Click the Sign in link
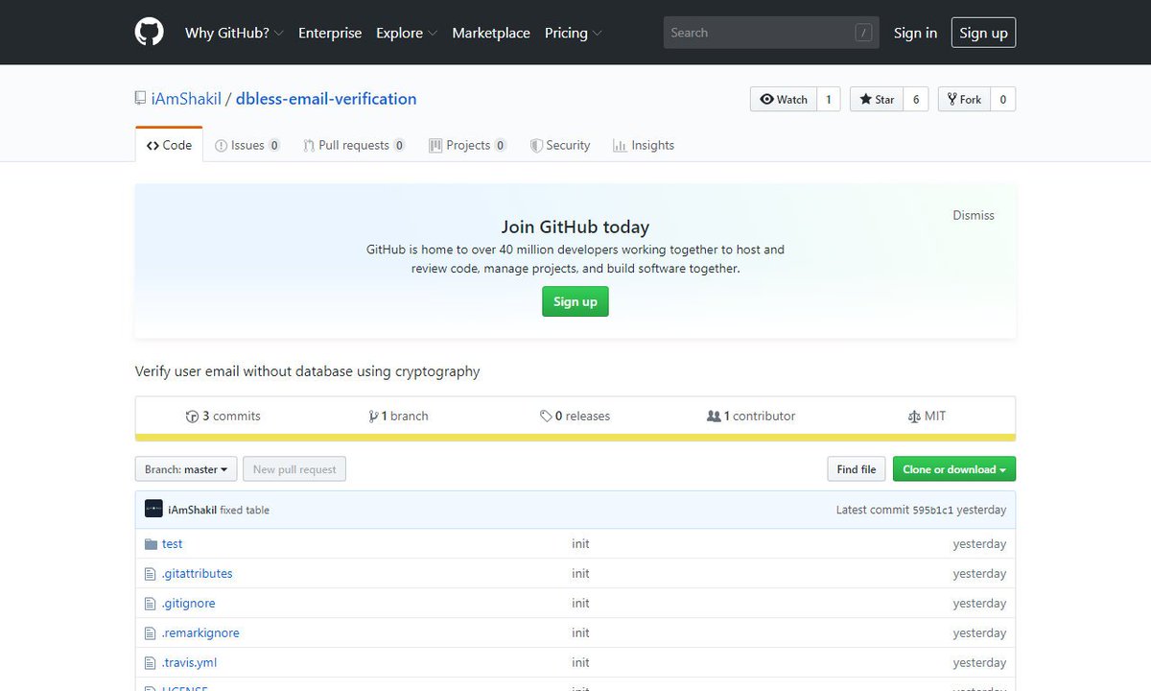 (x=915, y=33)
